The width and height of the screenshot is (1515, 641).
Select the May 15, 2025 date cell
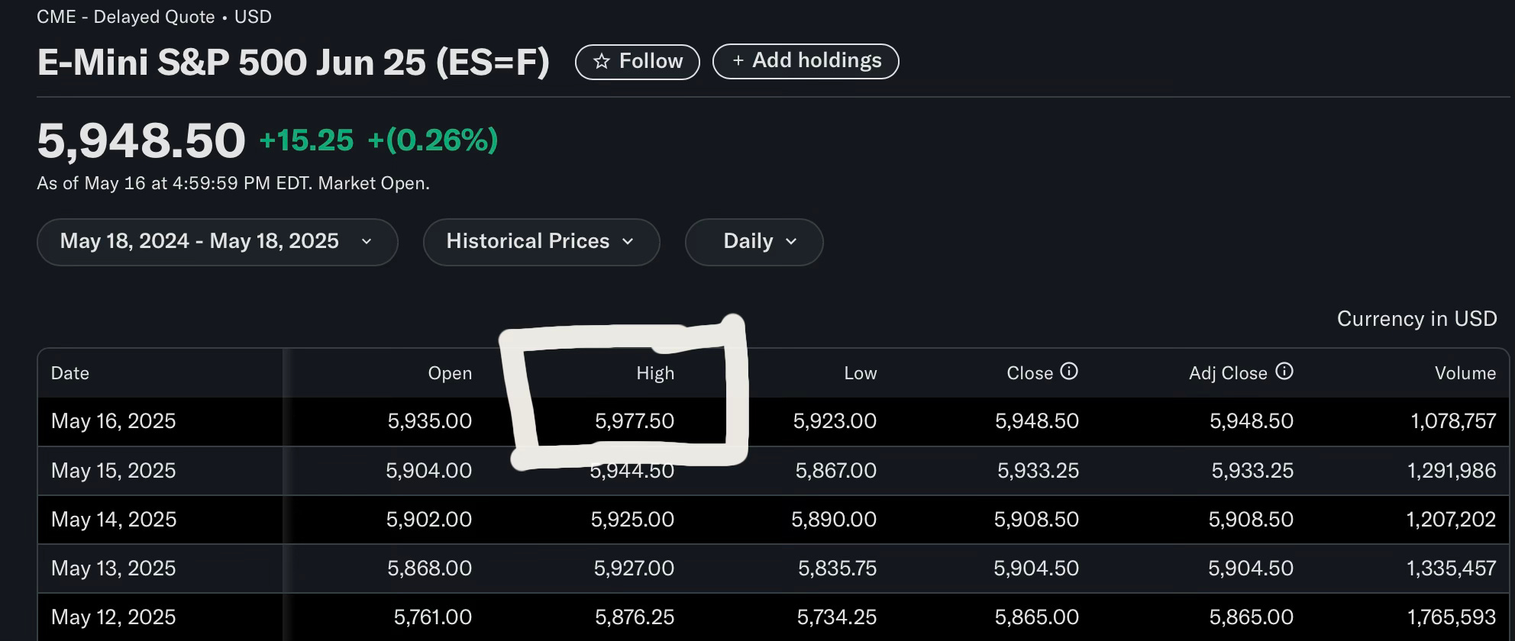coord(113,470)
